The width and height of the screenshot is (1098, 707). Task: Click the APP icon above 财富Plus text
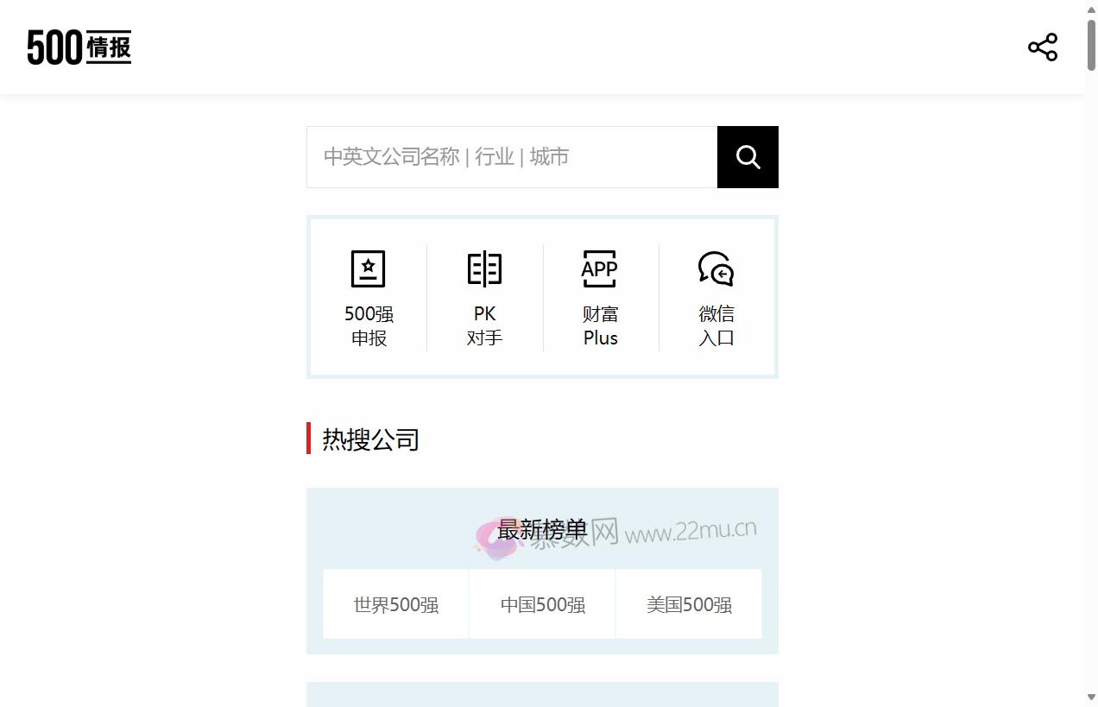point(600,268)
